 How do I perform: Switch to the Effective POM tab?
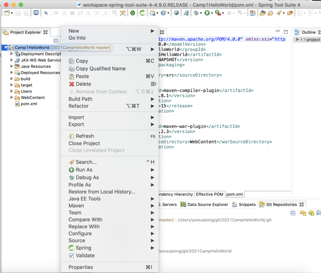(209, 194)
